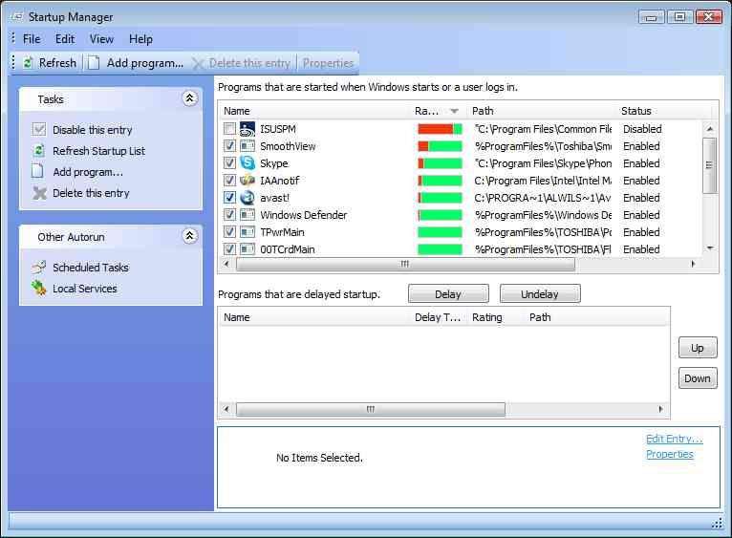Uncheck the Skype startup checkbox
The image size is (732, 538).
[x=229, y=163]
